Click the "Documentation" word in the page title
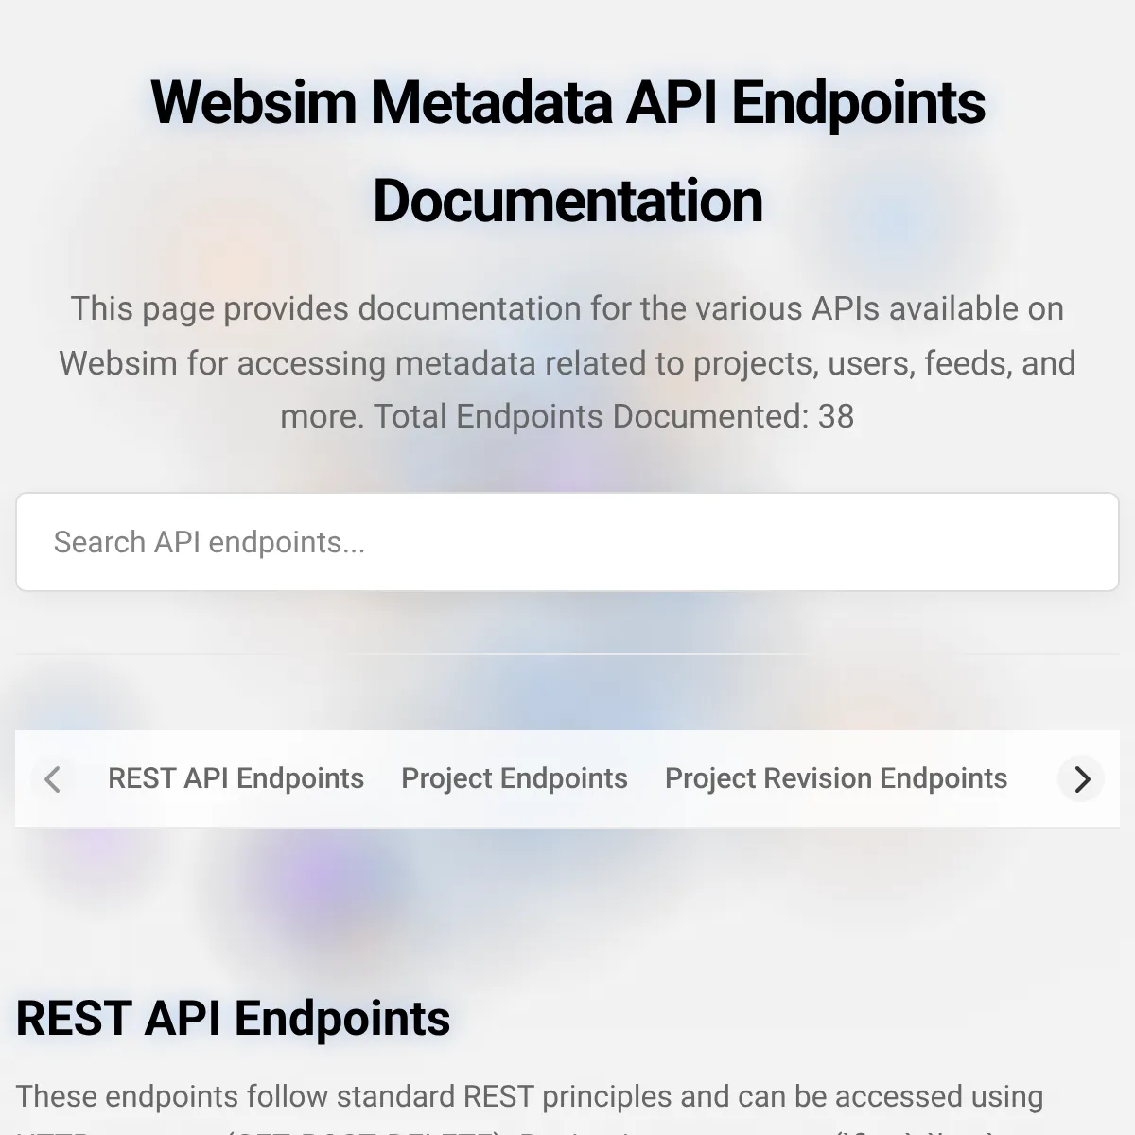 (567, 201)
